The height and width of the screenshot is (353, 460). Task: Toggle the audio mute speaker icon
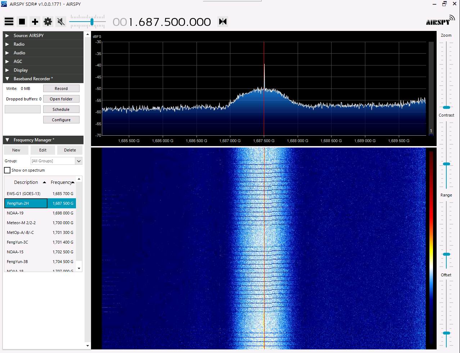pyautogui.click(x=61, y=22)
